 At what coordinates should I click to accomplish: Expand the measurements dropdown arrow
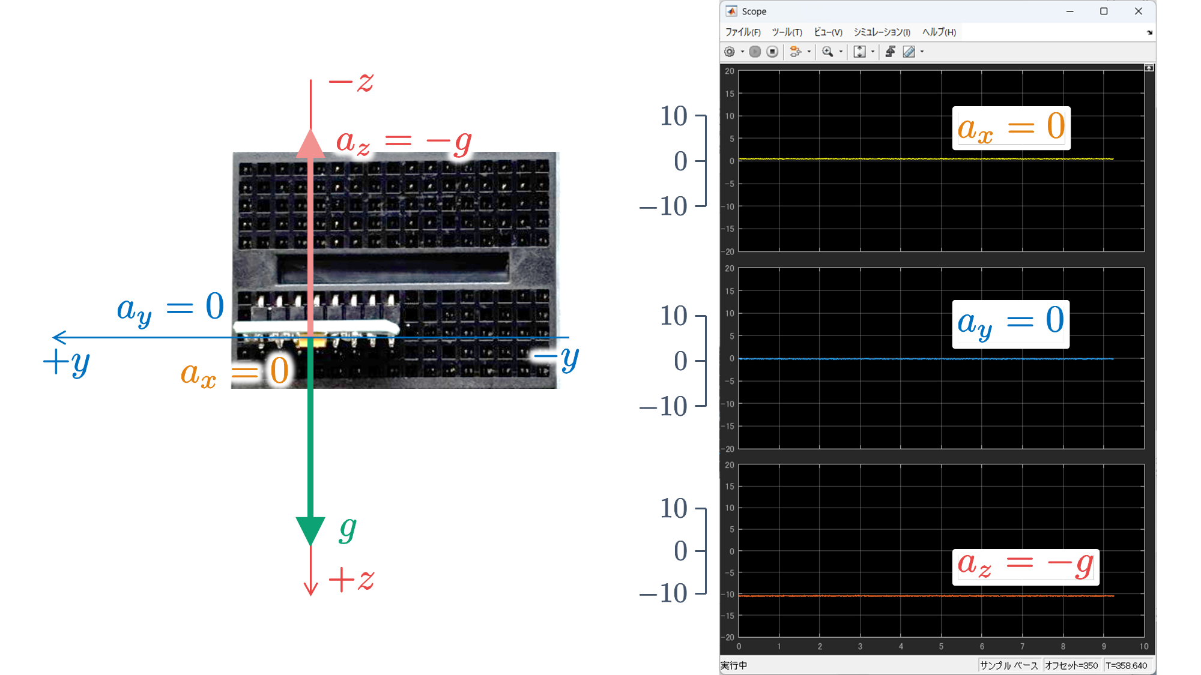922,52
